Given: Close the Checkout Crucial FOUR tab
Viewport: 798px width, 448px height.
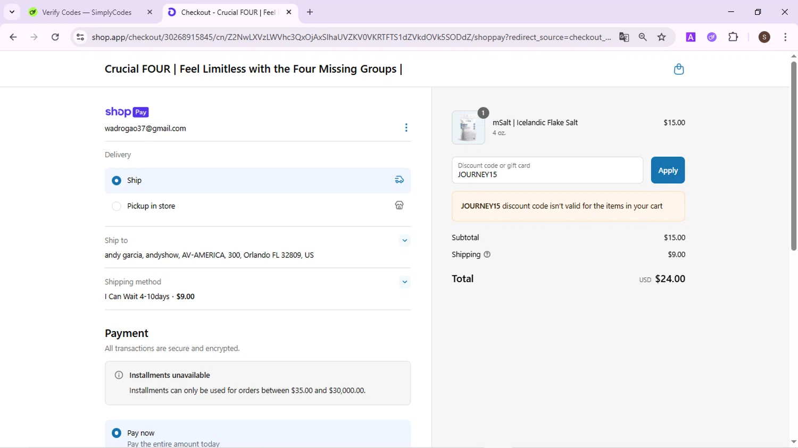Looking at the screenshot, I should coord(289,12).
